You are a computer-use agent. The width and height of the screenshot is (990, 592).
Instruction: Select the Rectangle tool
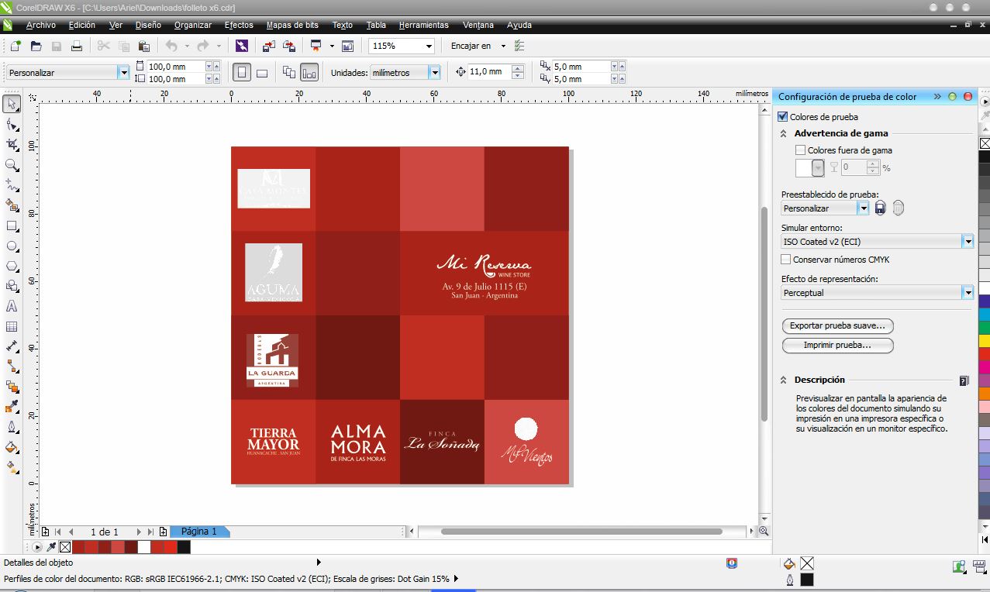tap(12, 226)
